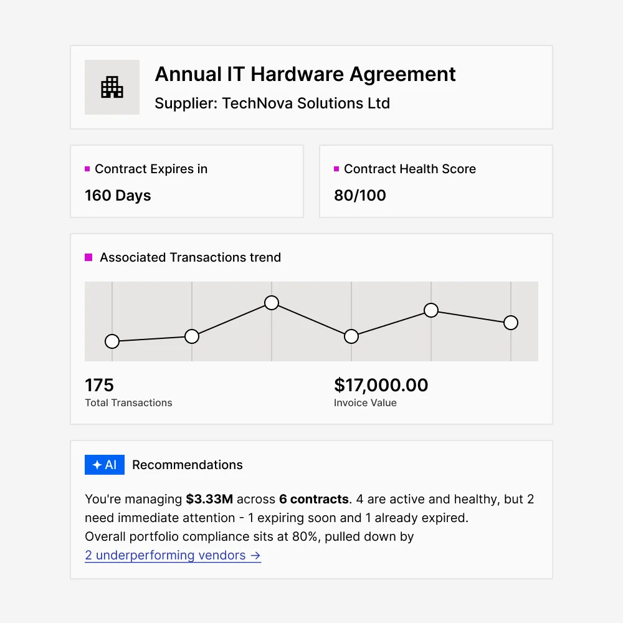Click the bold 6 contracts text
Viewport: 623px width, 623px height.
[x=314, y=499]
